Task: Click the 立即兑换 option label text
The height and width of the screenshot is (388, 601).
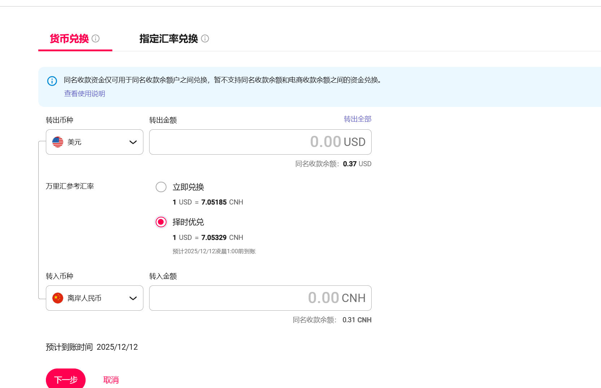Action: [x=188, y=187]
